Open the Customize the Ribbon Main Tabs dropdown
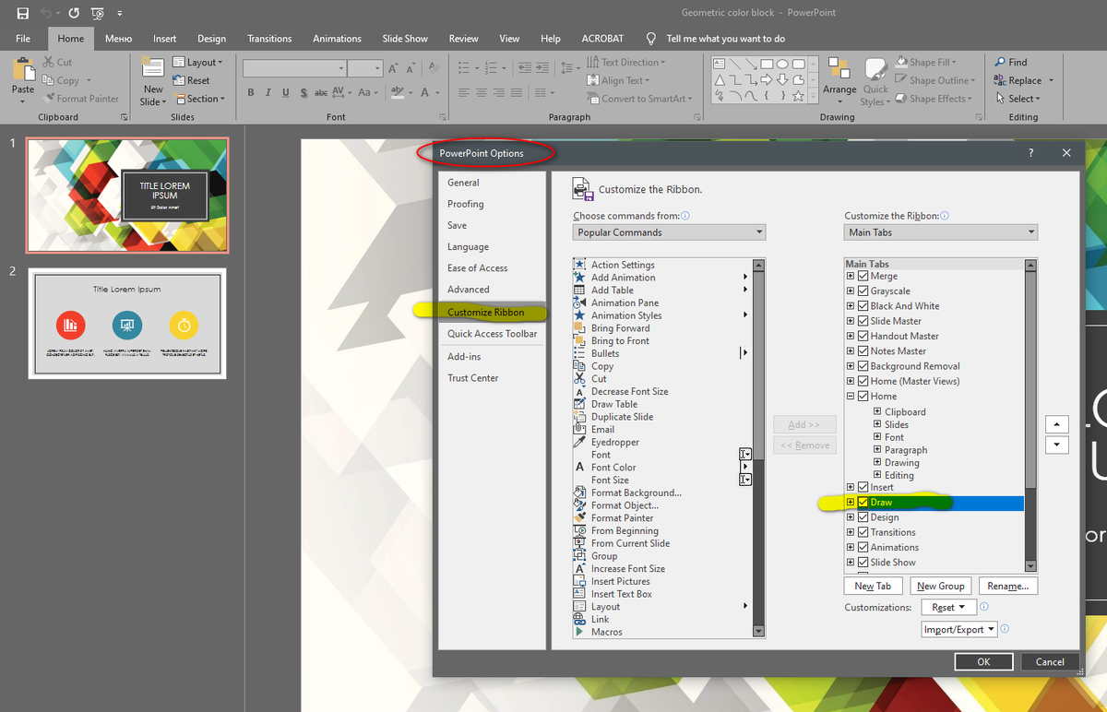The image size is (1107, 712). [941, 232]
